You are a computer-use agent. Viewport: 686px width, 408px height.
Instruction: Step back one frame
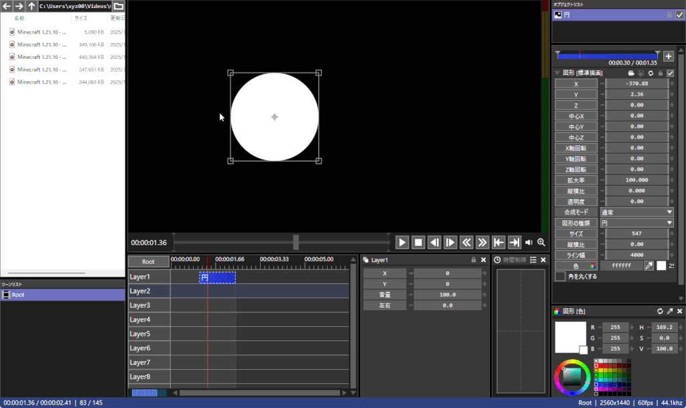tap(434, 243)
